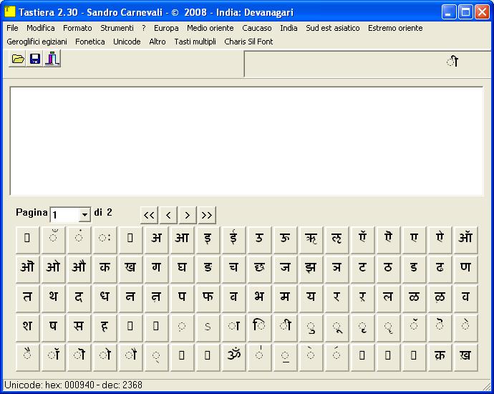Click the Open file toolbar icon

tap(18, 59)
